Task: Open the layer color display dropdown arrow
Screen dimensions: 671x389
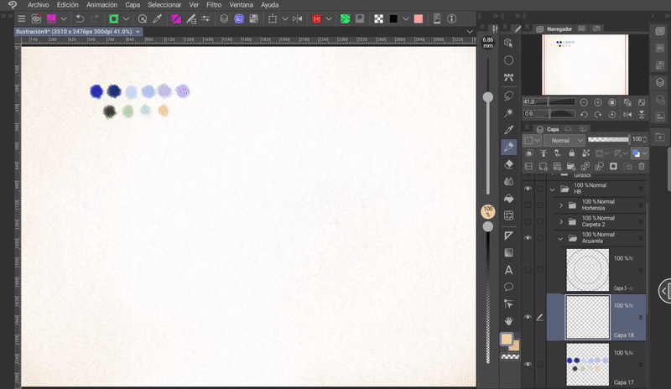Action: [644, 153]
